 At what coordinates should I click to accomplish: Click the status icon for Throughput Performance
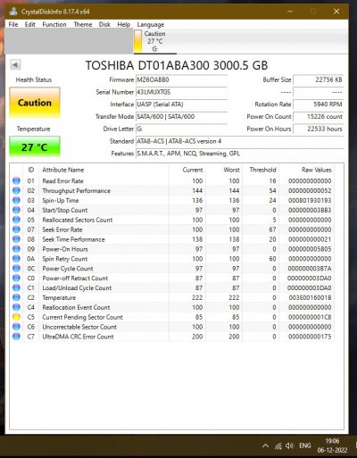click(16, 190)
